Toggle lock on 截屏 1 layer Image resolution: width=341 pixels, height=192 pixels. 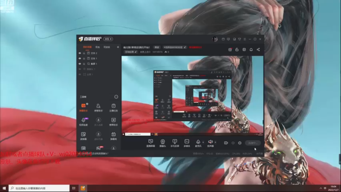[x=84, y=64]
